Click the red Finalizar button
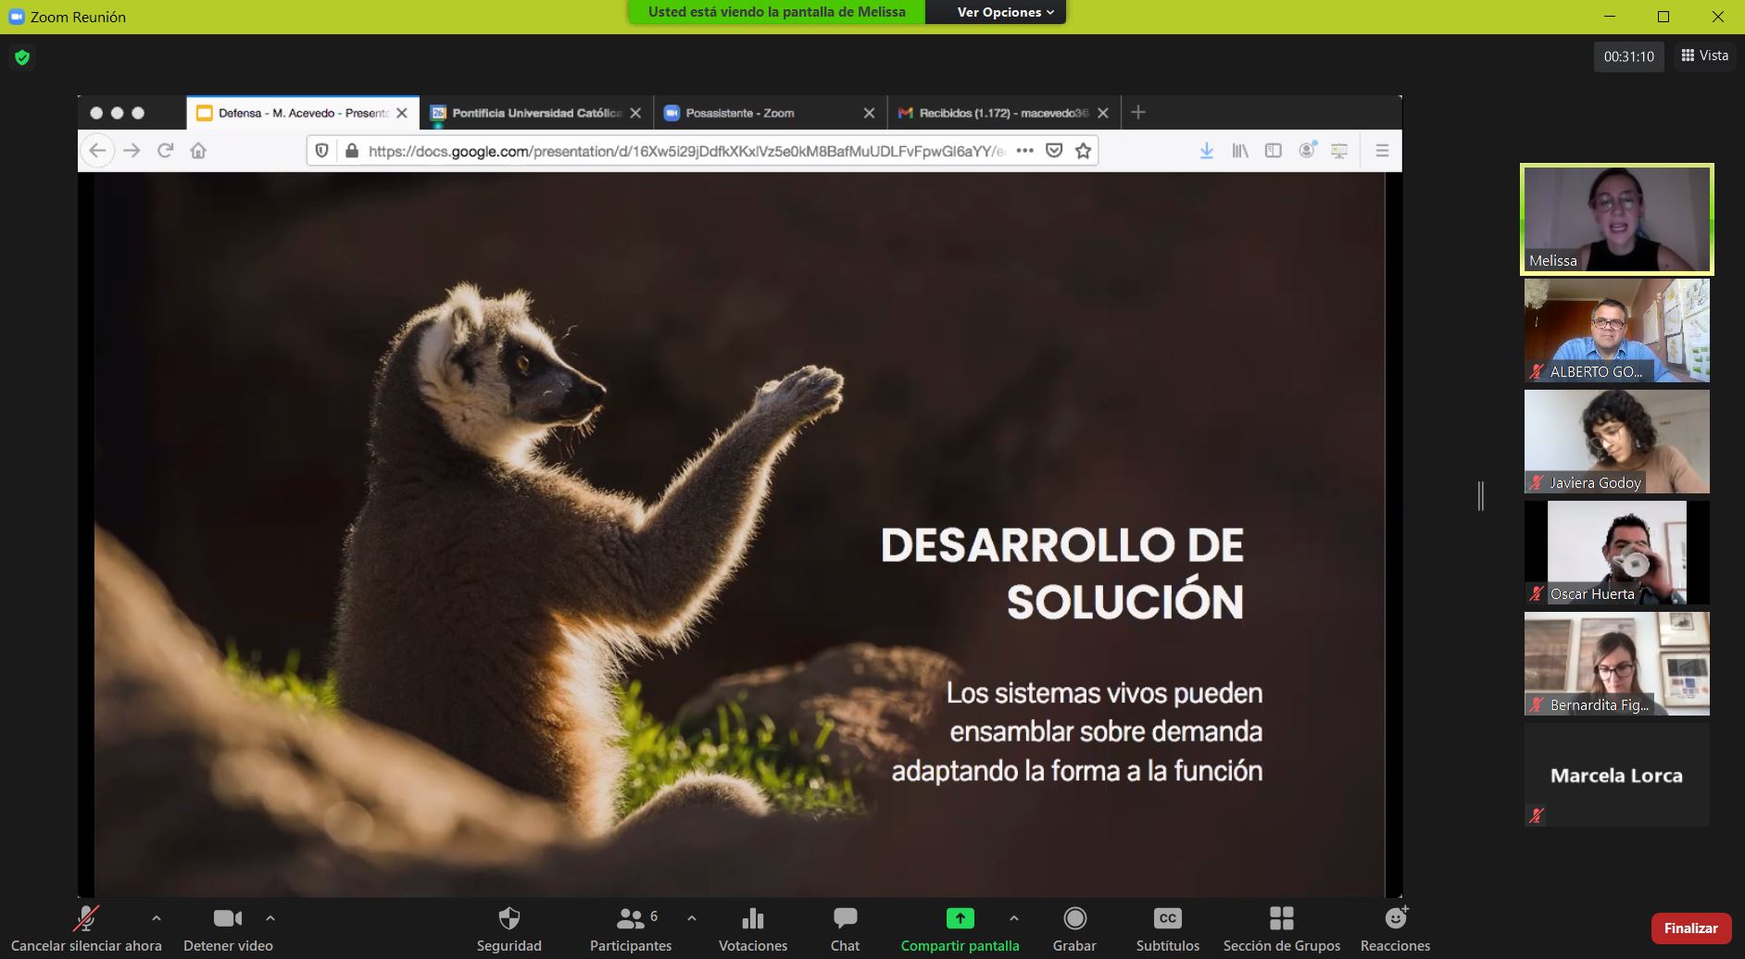Image resolution: width=1745 pixels, height=959 pixels. point(1690,928)
